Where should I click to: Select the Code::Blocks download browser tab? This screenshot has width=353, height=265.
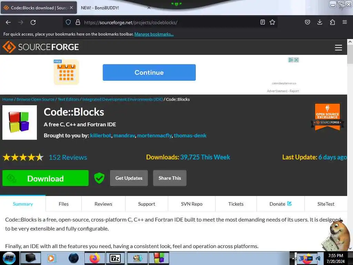(x=39, y=8)
